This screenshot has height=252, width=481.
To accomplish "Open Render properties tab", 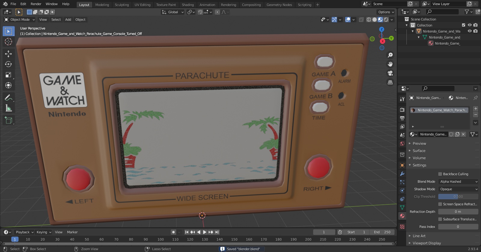I will click(402, 110).
